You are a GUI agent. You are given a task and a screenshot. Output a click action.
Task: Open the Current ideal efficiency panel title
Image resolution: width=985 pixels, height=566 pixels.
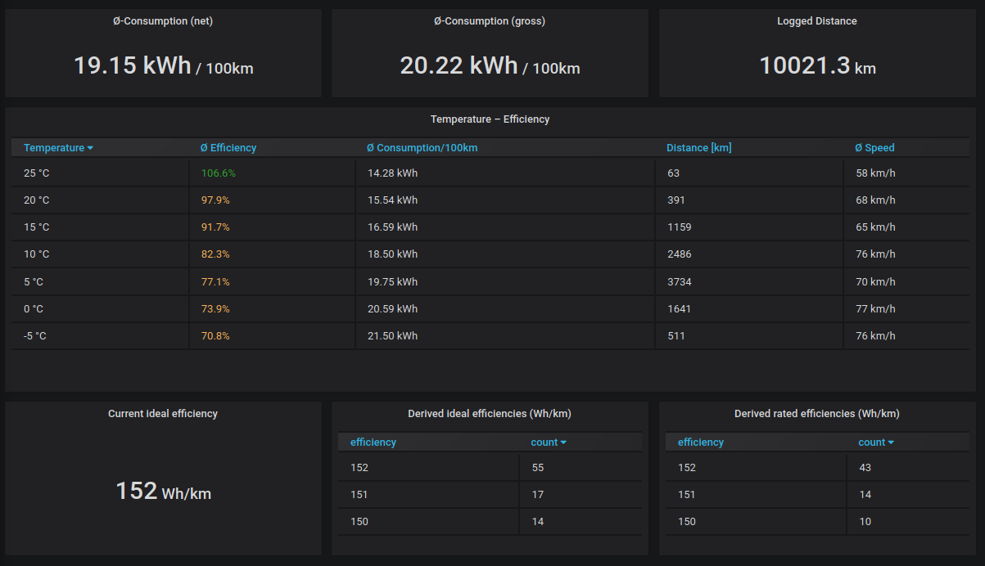click(163, 414)
